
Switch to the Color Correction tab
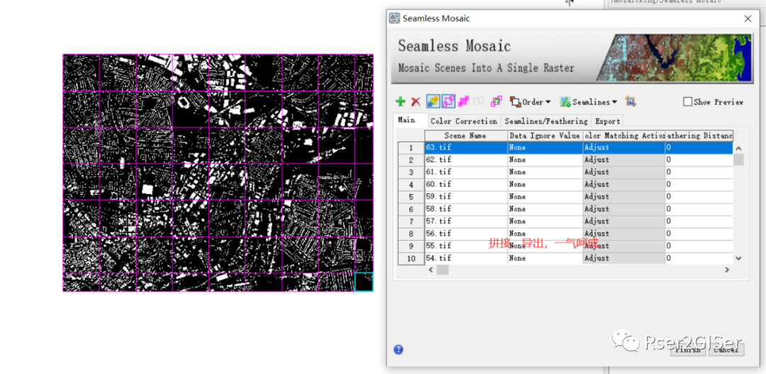(464, 121)
